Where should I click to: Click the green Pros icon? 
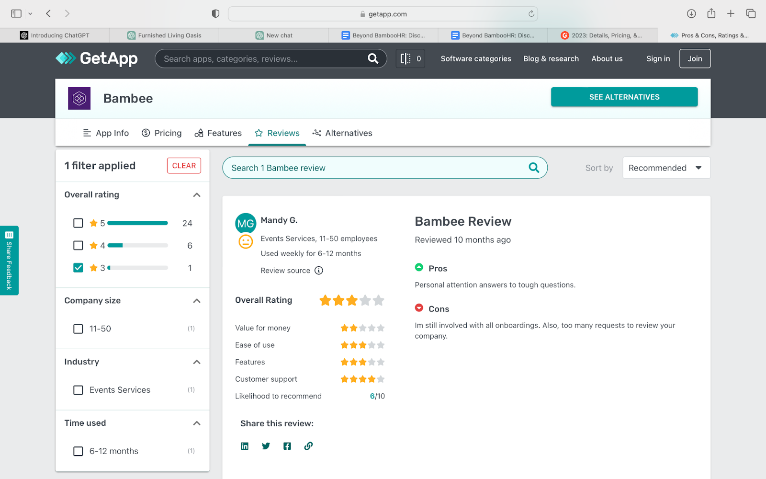(419, 267)
